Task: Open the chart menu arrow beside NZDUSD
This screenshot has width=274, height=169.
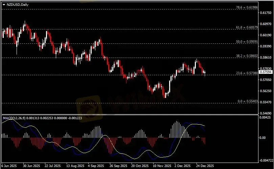Action: tap(4, 5)
